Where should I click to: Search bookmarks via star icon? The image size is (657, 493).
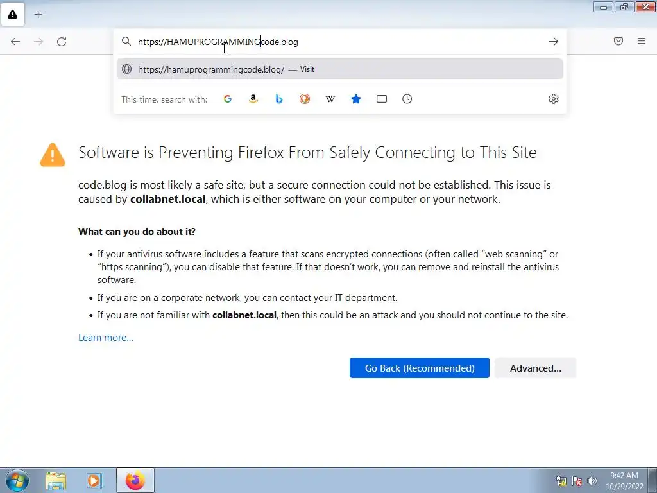356,99
